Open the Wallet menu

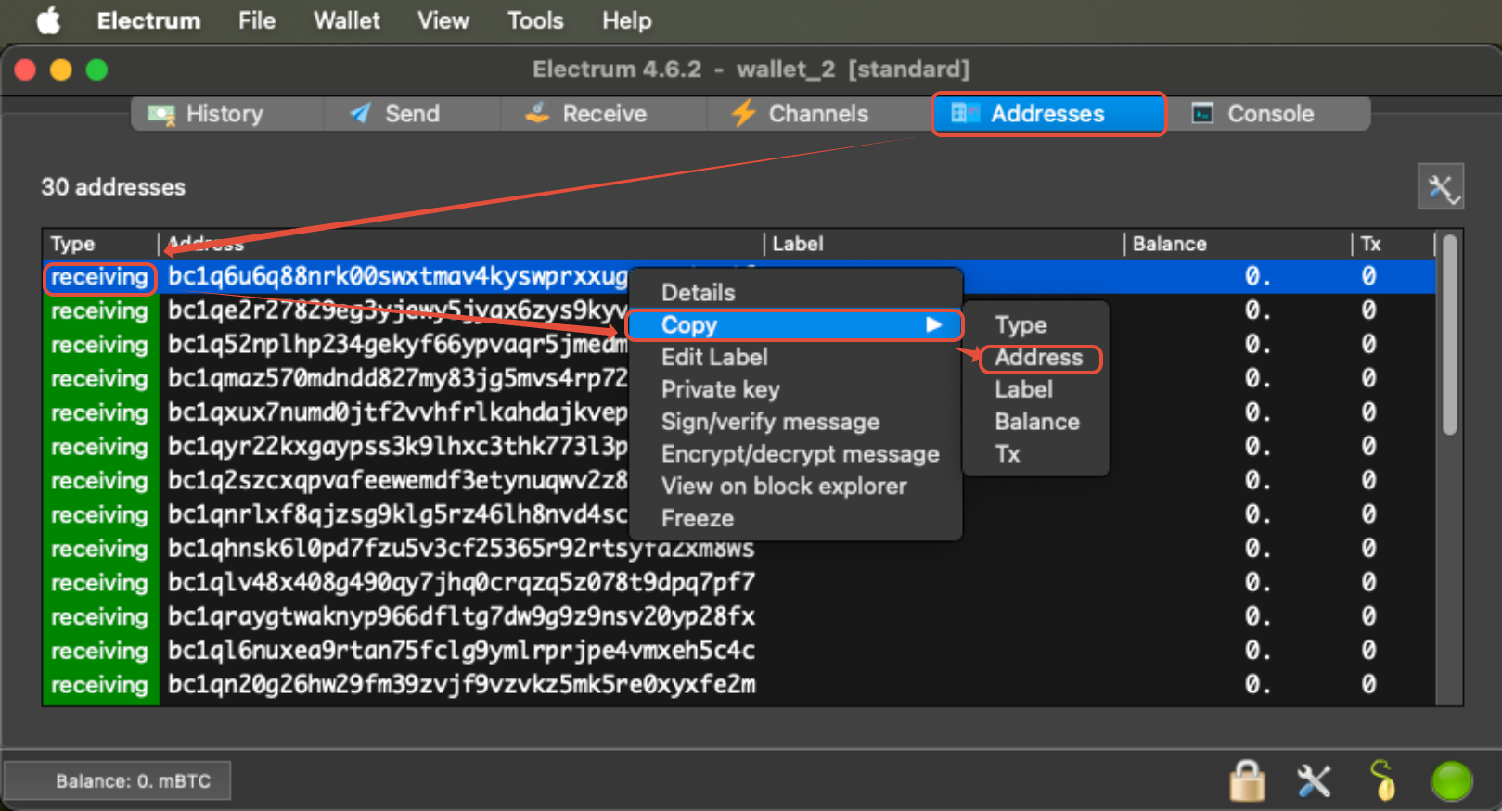347,20
